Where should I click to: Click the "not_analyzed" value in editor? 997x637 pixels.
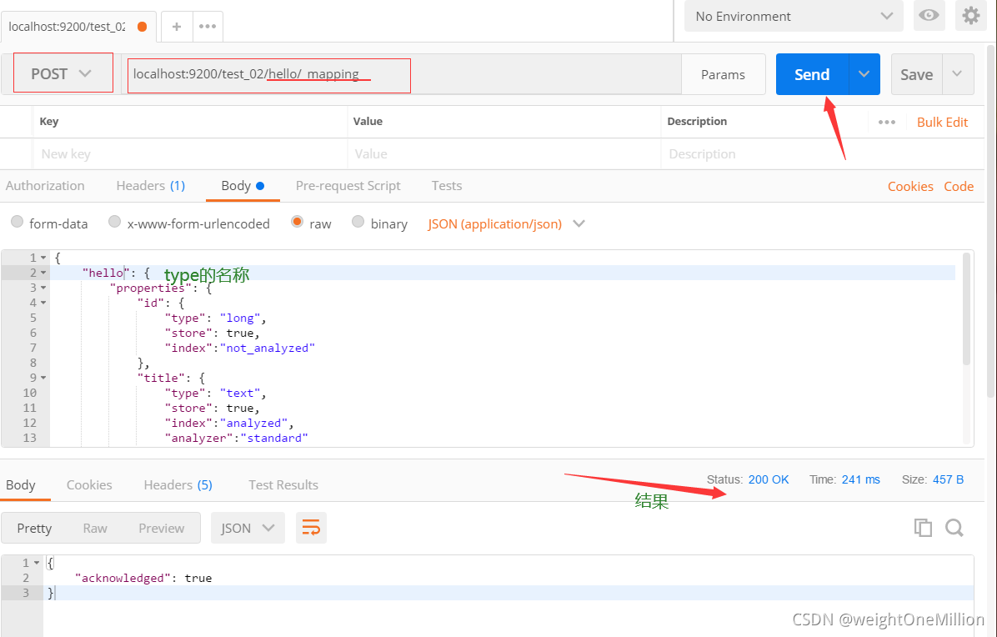(268, 348)
